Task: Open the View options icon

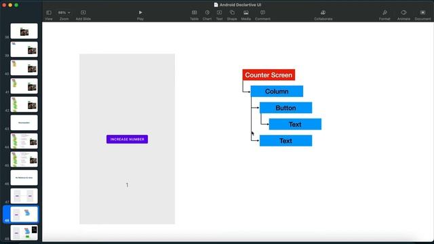Action: click(49, 13)
